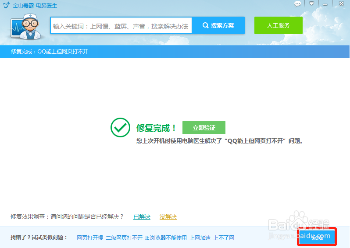Screen dimensions: 350x248
Task: Open the feedback chat bubble icon
Action: pyautogui.click(x=297, y=4)
